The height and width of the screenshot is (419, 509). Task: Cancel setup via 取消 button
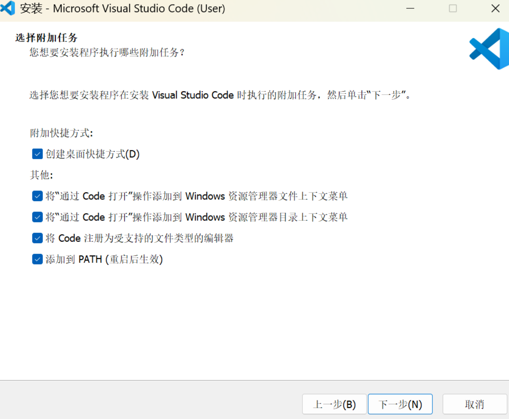point(475,404)
